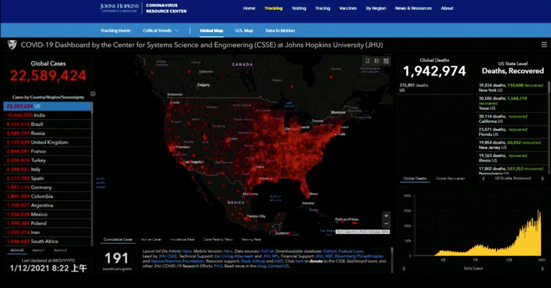Select Italy in the country list
This screenshot has height=288, width=551.
tap(47, 169)
